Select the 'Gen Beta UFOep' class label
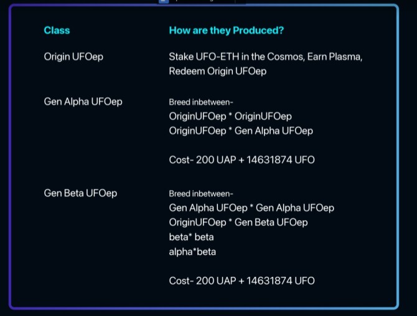The image size is (417, 316). 80,193
